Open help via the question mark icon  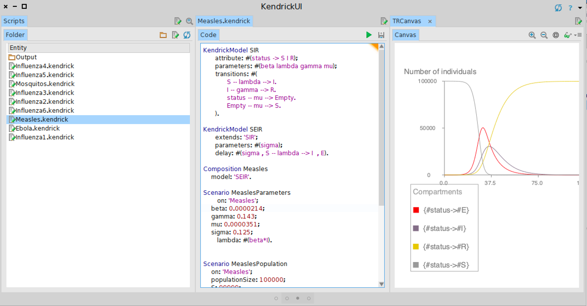(x=570, y=8)
